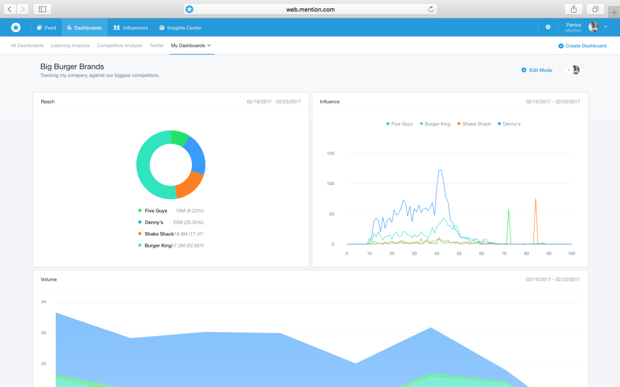Go to Influencers section

coord(131,28)
